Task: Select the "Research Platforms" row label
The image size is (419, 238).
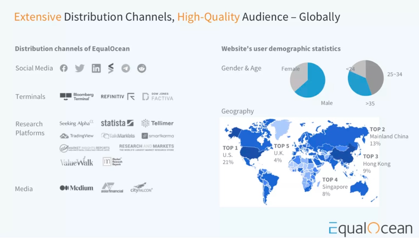Action: pyautogui.click(x=30, y=128)
